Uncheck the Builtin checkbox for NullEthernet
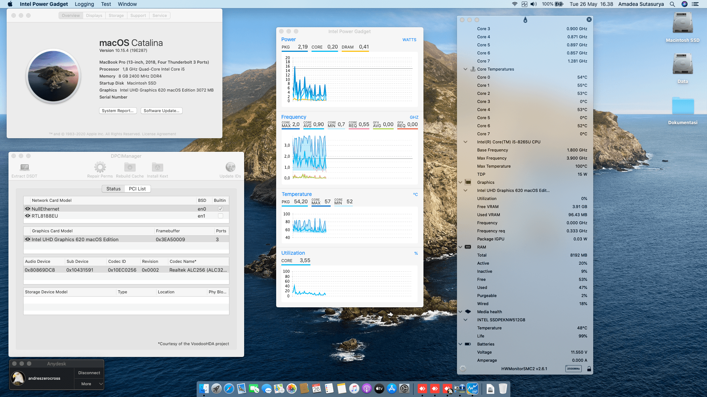The height and width of the screenshot is (397, 707). coord(220,208)
